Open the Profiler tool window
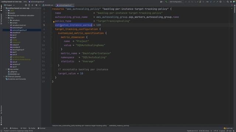The image size is (236, 132). [x=32, y=128]
